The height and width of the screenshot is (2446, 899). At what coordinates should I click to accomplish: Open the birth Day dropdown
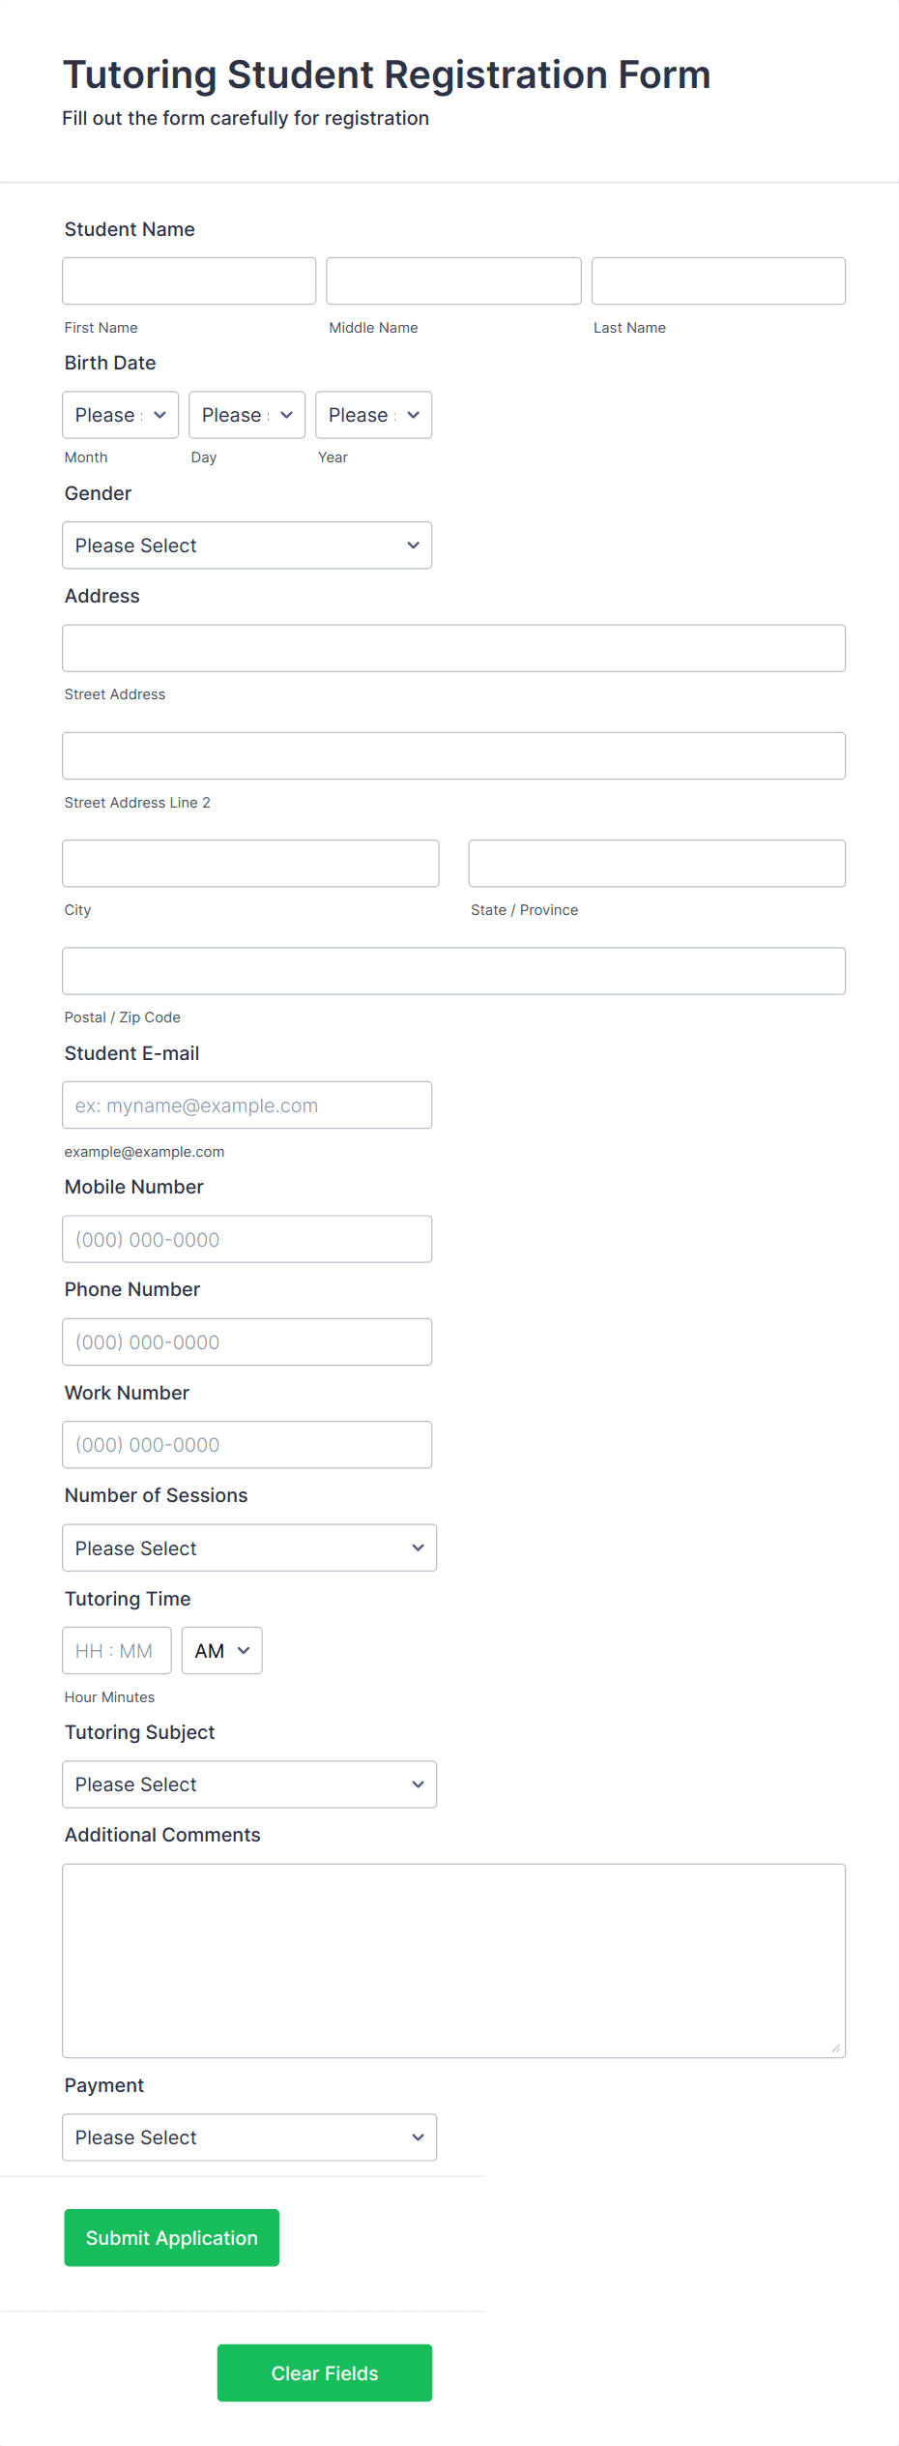click(246, 414)
